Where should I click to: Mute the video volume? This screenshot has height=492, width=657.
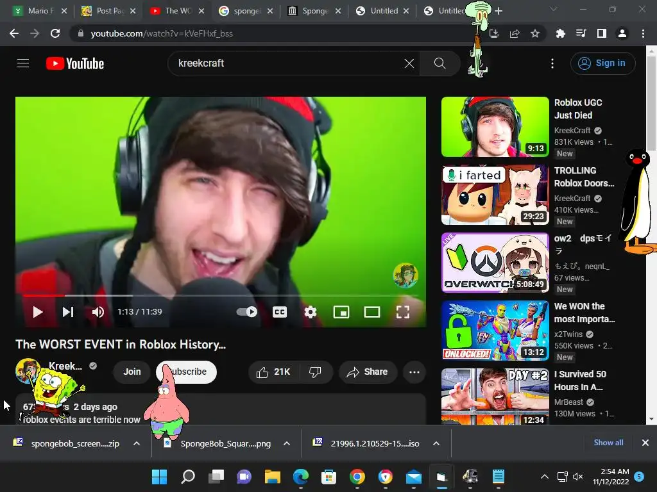(98, 312)
